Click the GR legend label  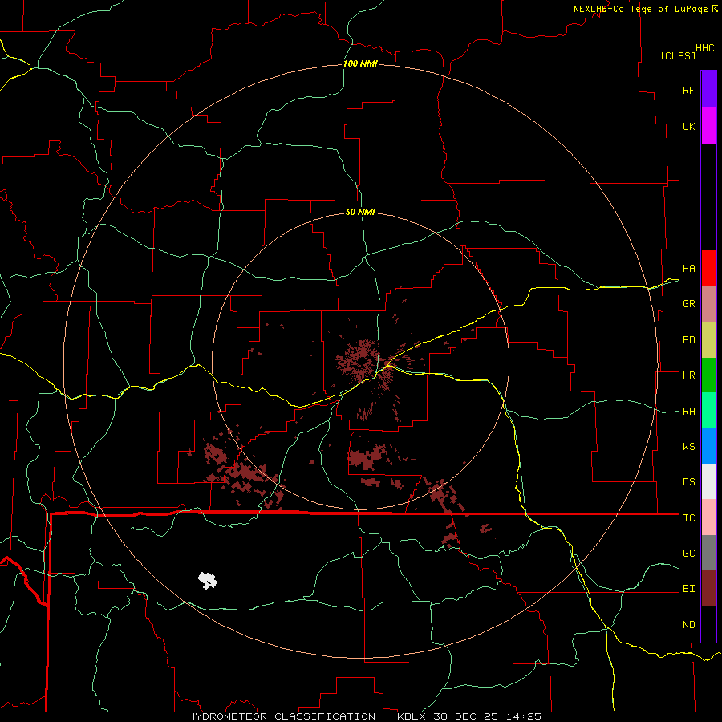coord(688,304)
